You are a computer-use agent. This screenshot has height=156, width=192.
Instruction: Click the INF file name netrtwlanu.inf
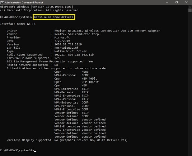click(x=66, y=48)
